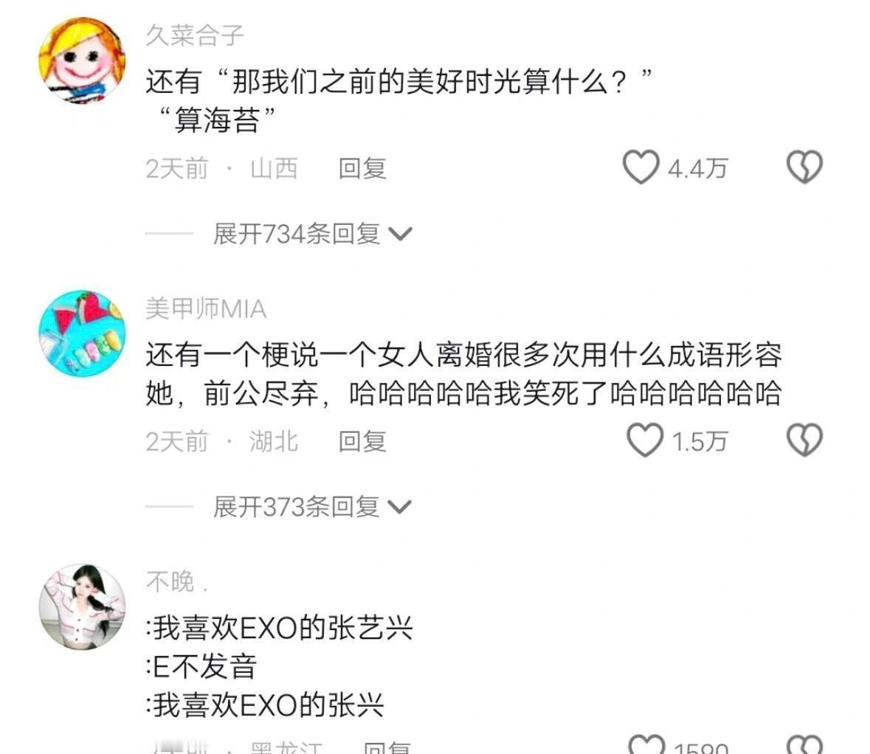Open 不晚's profile avatar photo

tap(82, 606)
